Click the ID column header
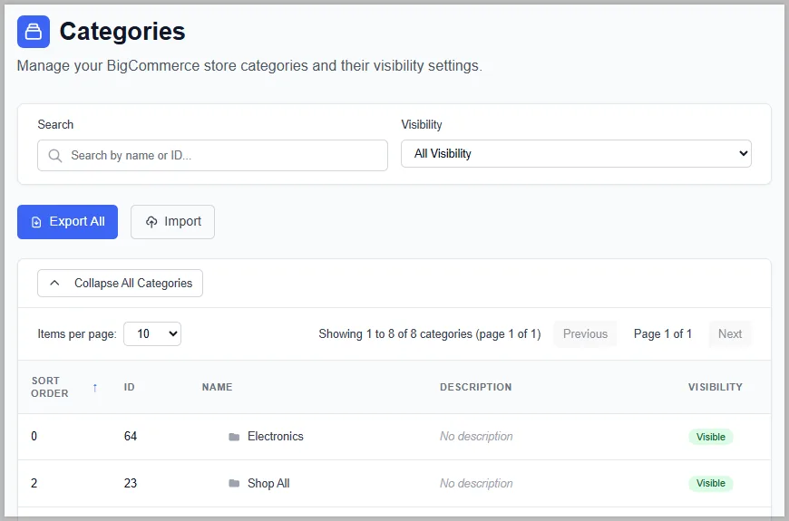This screenshot has height=521, width=789. pos(130,387)
